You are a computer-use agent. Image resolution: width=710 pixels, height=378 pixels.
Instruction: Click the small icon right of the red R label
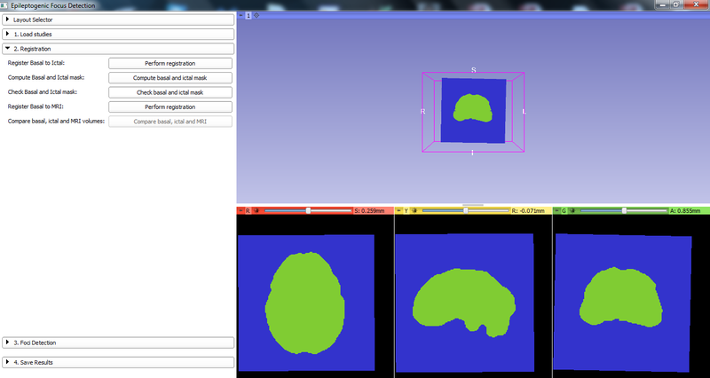258,210
